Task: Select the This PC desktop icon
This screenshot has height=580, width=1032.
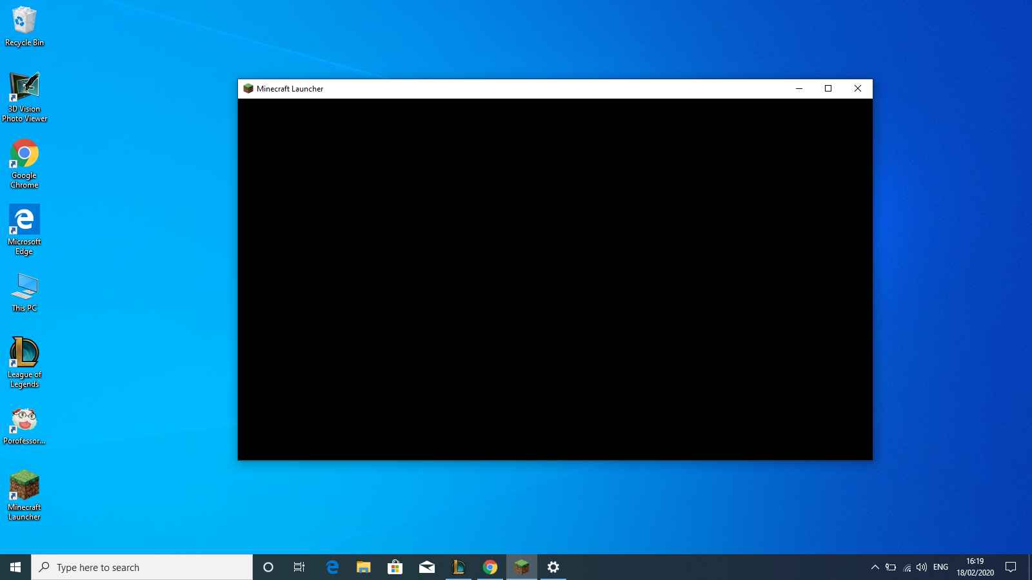Action: (25, 293)
